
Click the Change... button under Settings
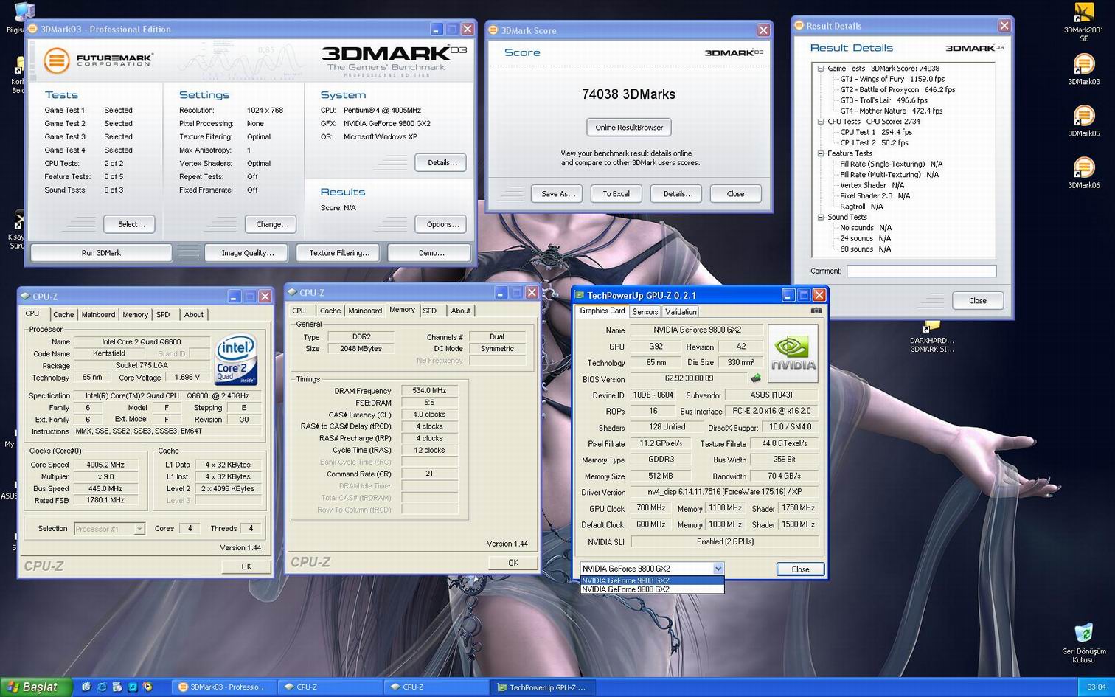[271, 224]
